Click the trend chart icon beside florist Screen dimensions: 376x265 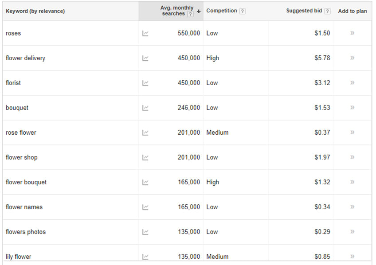tap(146, 83)
